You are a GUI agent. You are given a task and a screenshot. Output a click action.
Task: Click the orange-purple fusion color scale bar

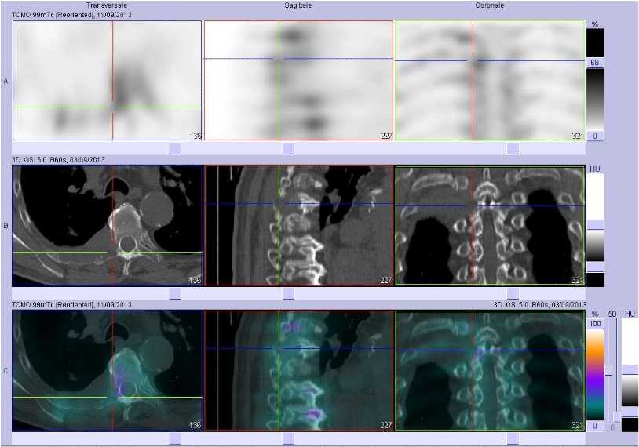tap(595, 375)
